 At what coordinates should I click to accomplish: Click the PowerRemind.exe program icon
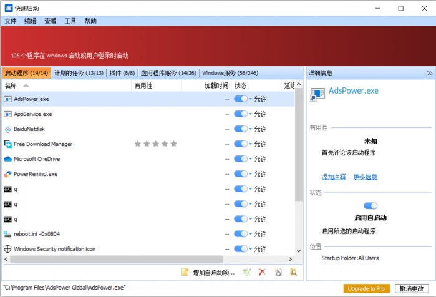point(7,174)
